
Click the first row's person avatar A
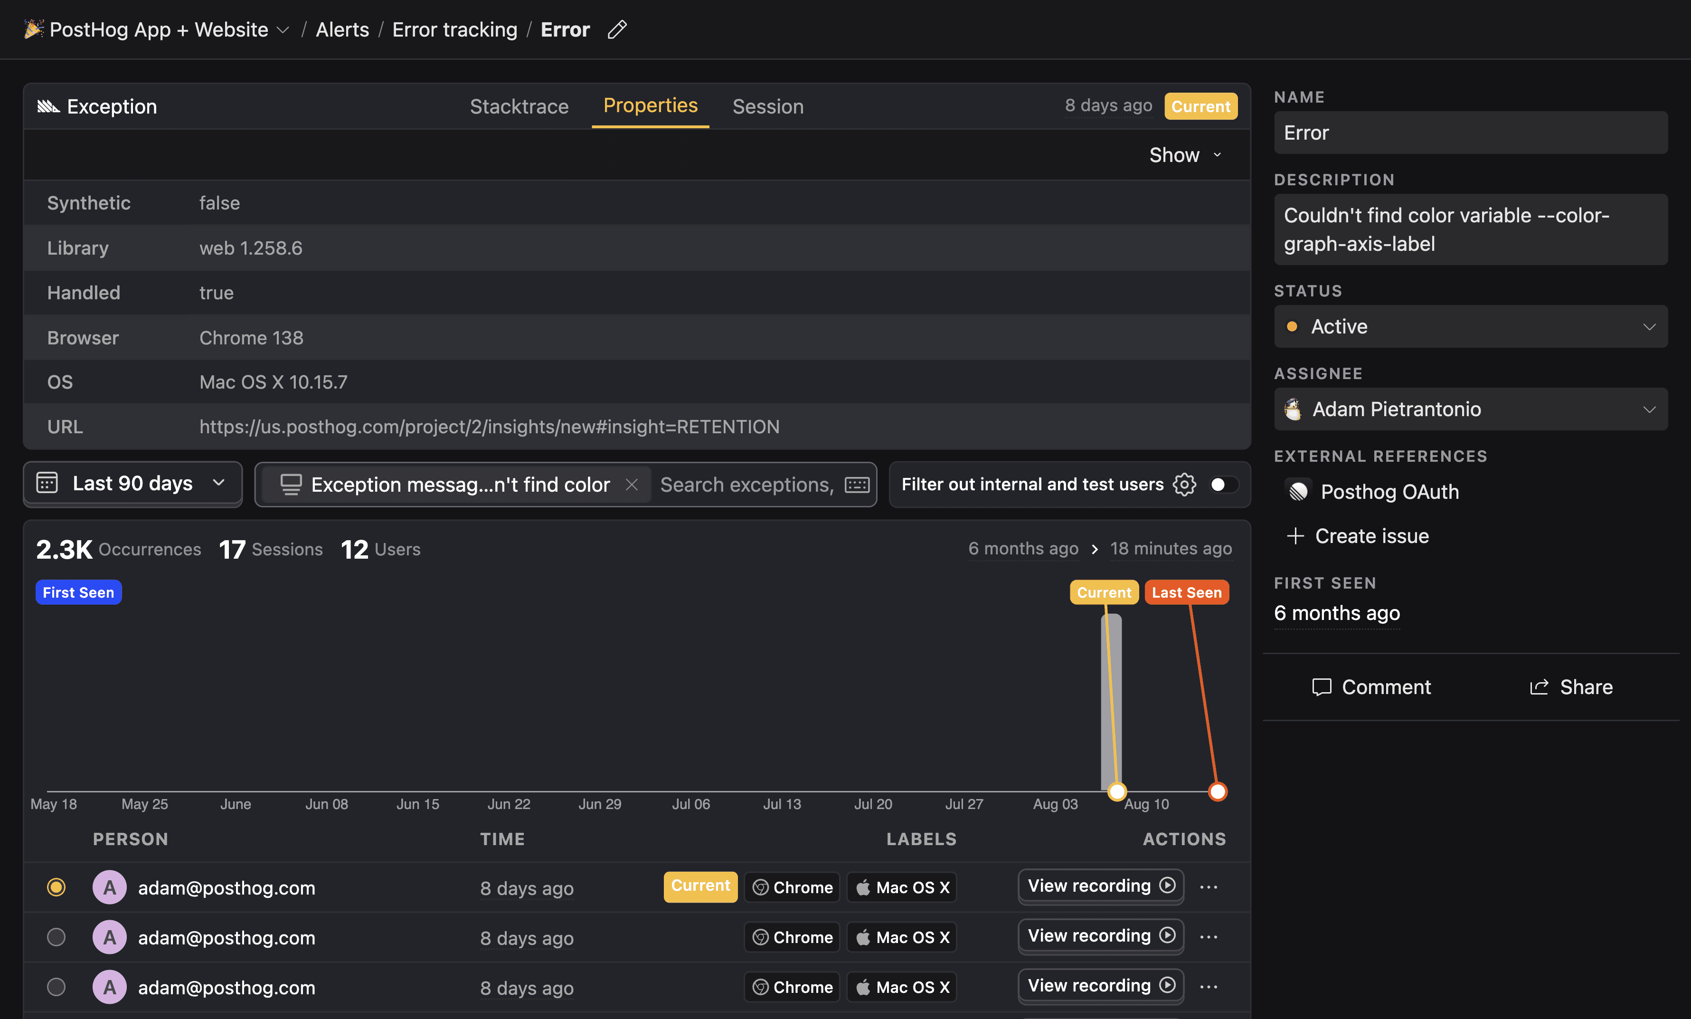[109, 887]
